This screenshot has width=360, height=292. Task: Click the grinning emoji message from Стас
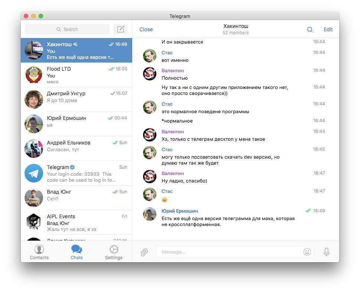(164, 200)
